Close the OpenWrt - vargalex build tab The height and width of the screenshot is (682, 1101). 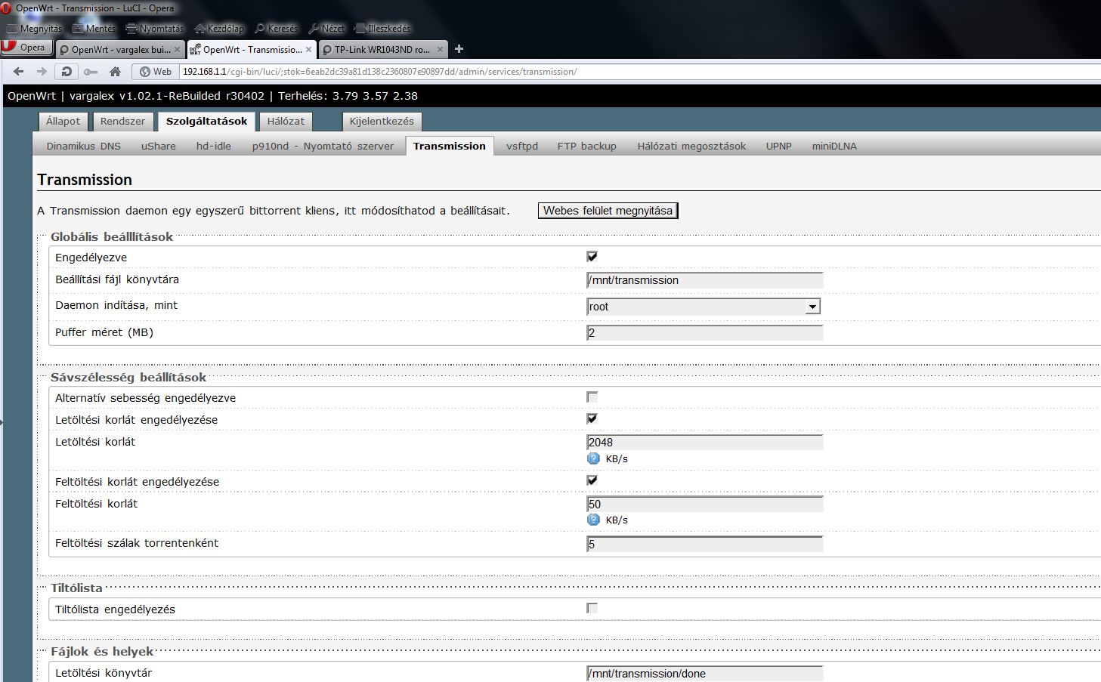(177, 50)
